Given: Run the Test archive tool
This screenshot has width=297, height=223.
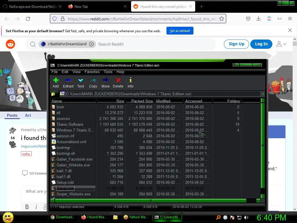Looking at the screenshot, I should (81, 83).
